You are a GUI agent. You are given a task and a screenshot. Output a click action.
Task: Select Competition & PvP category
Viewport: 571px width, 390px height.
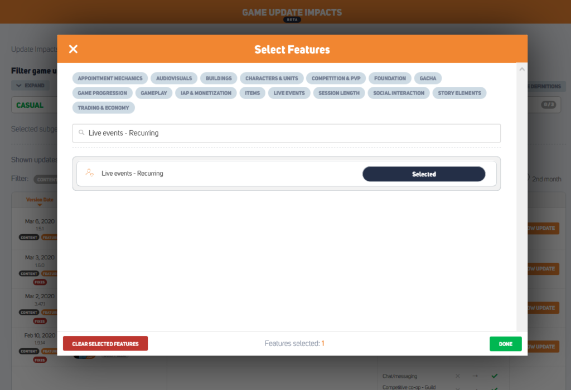click(336, 78)
